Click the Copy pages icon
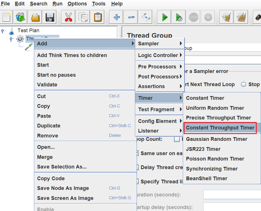The image size is (261, 211). tap(83, 17)
